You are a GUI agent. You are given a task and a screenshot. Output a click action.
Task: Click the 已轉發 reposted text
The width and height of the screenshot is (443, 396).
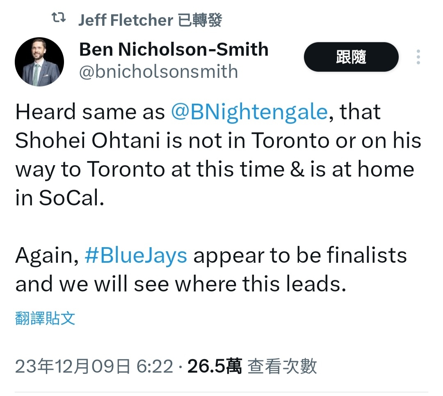pos(200,20)
